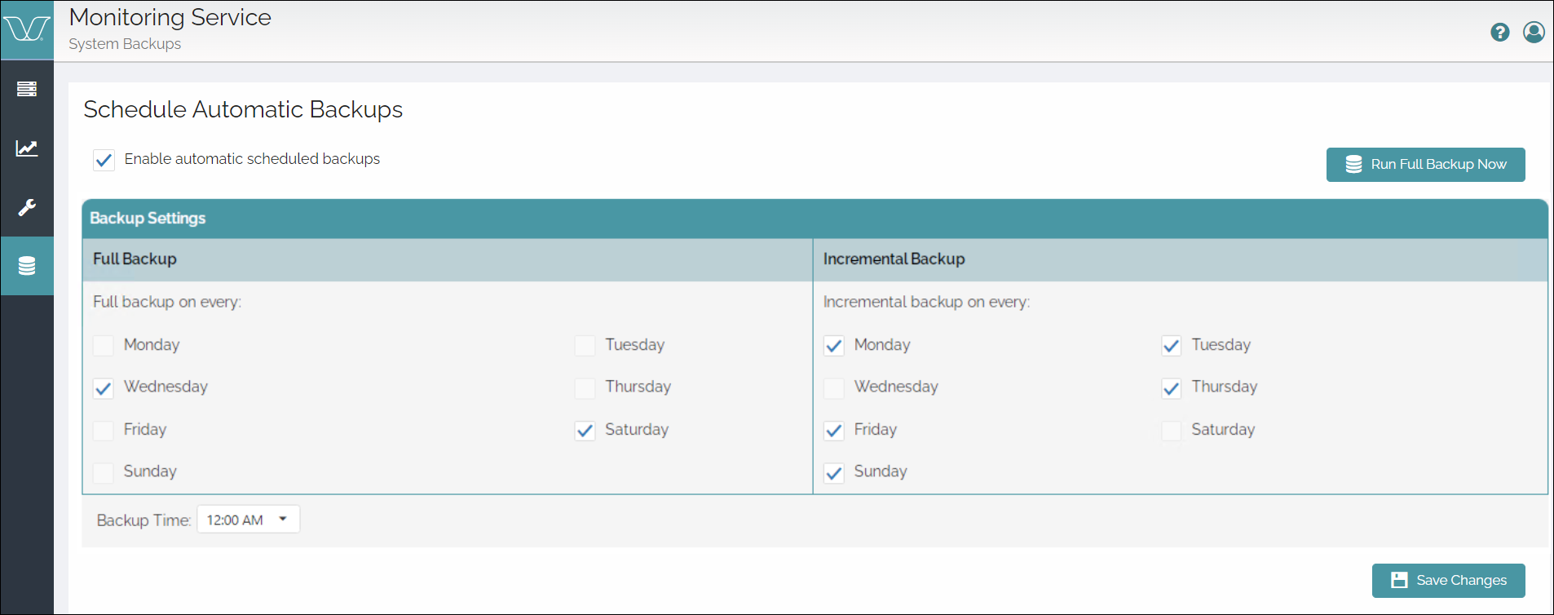1554x615 pixels.
Task: Click the Backup Time dropdown arrow
Action: click(283, 519)
